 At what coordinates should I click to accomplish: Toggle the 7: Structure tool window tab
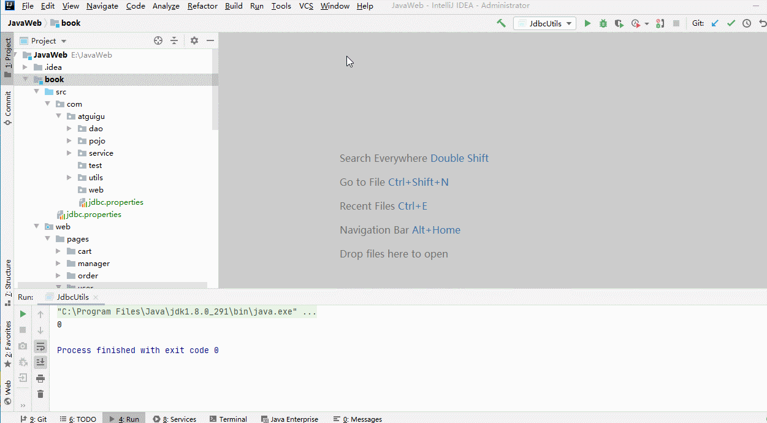coord(7,282)
